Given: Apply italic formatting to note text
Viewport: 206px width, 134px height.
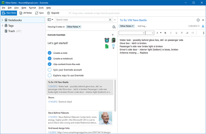Looking at the screenshot, I should coord(171,33).
